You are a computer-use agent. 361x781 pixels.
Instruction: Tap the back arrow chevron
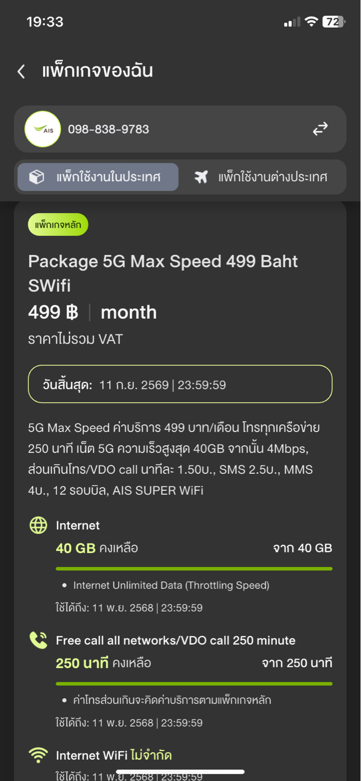(x=21, y=71)
